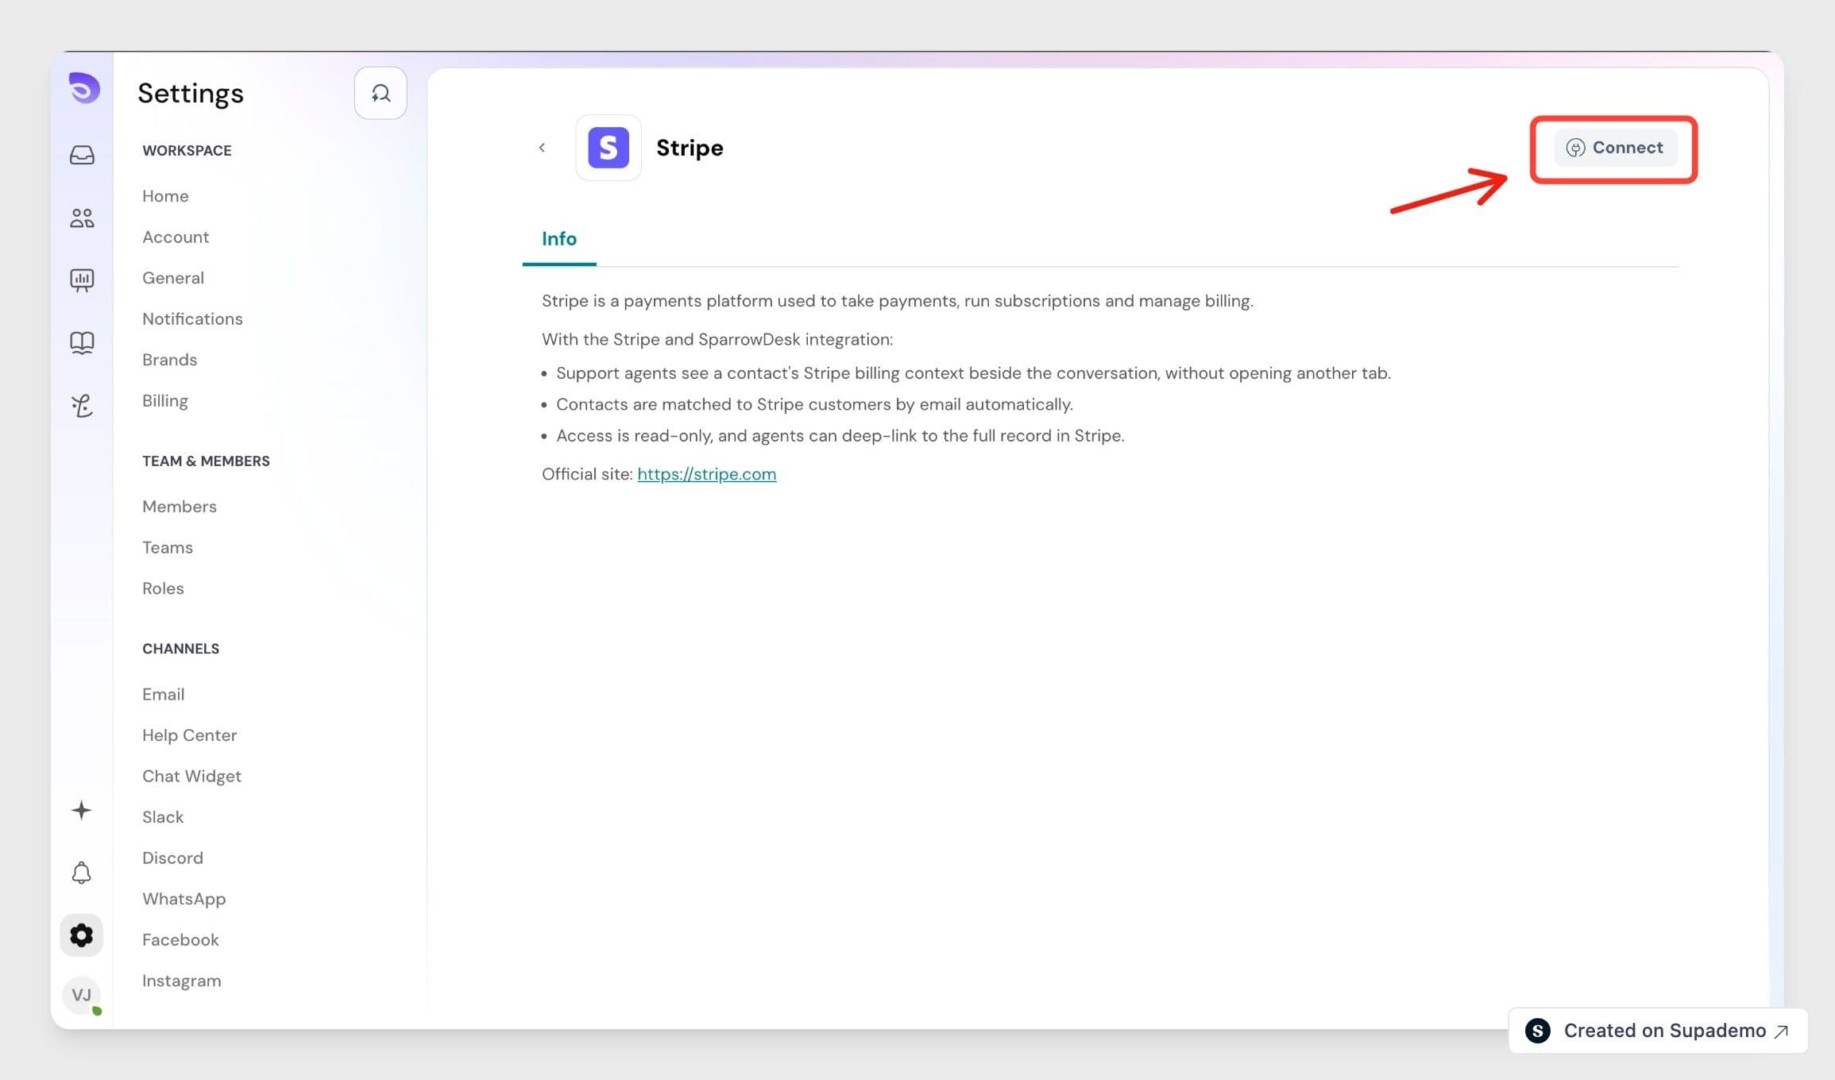Screen dimensions: 1835x1080
Task: Click the Stripe title text
Action: tap(690, 148)
